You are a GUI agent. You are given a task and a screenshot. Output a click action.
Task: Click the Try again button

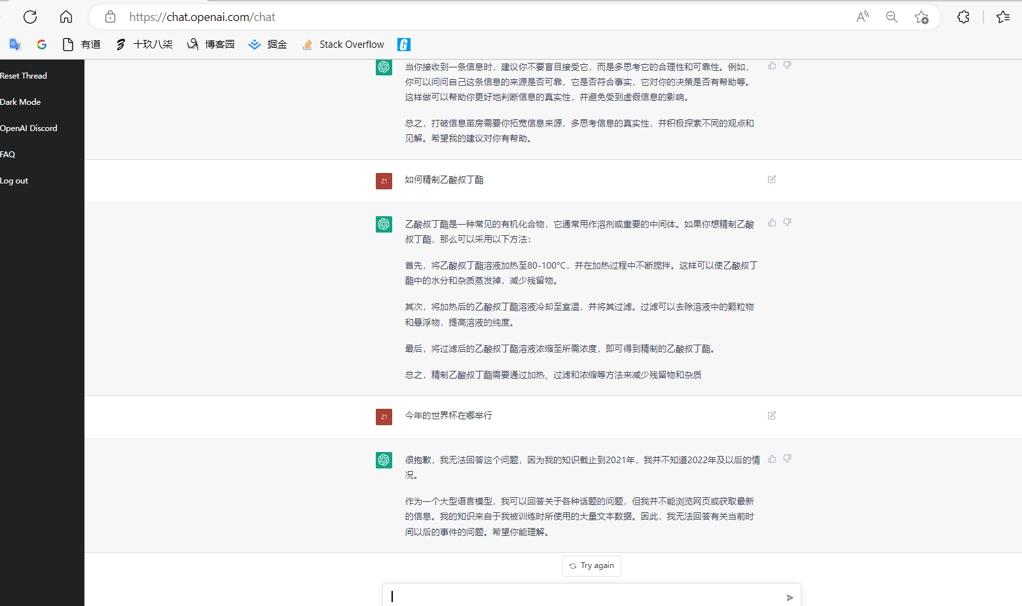pyautogui.click(x=591, y=565)
